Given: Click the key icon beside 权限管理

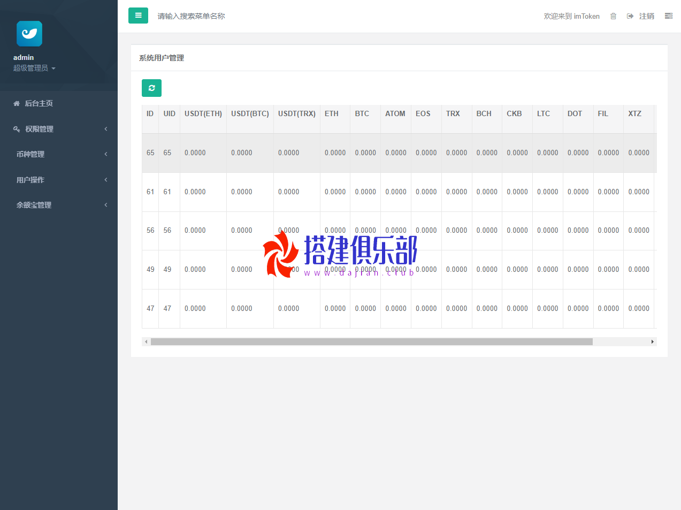Looking at the screenshot, I should pyautogui.click(x=17, y=129).
